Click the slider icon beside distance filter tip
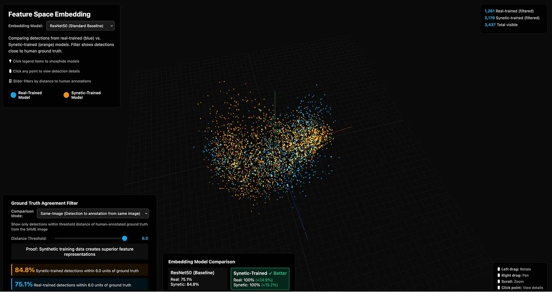 tap(10, 81)
